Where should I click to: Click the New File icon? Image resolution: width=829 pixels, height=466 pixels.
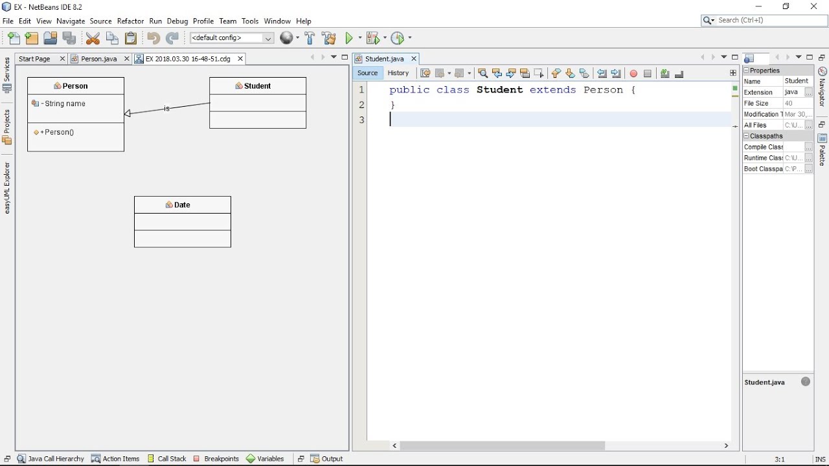[x=13, y=38]
